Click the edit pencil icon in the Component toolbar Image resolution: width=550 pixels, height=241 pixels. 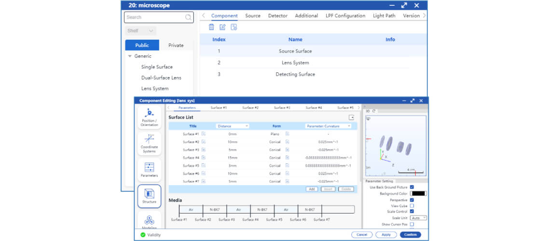click(222, 27)
